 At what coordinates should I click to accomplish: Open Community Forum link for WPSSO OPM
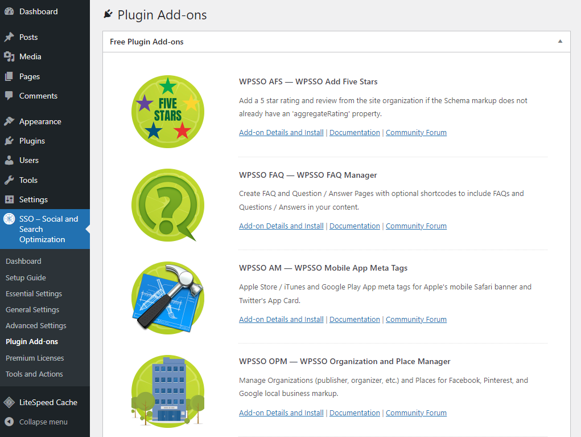416,413
